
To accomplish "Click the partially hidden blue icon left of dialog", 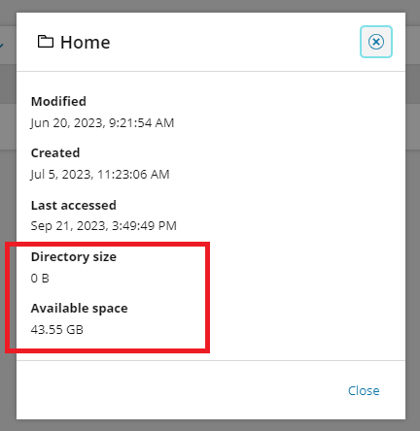I will tap(2, 46).
